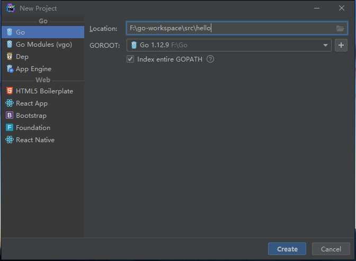
Task: Close the New Project dialog
Action: 342,8
